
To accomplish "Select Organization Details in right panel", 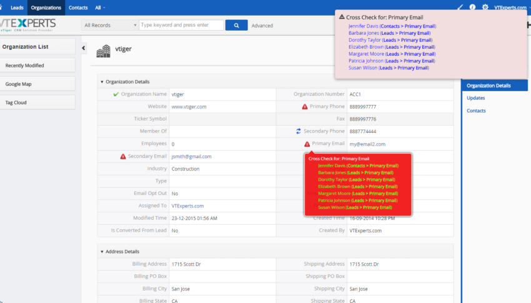I will pos(494,86).
